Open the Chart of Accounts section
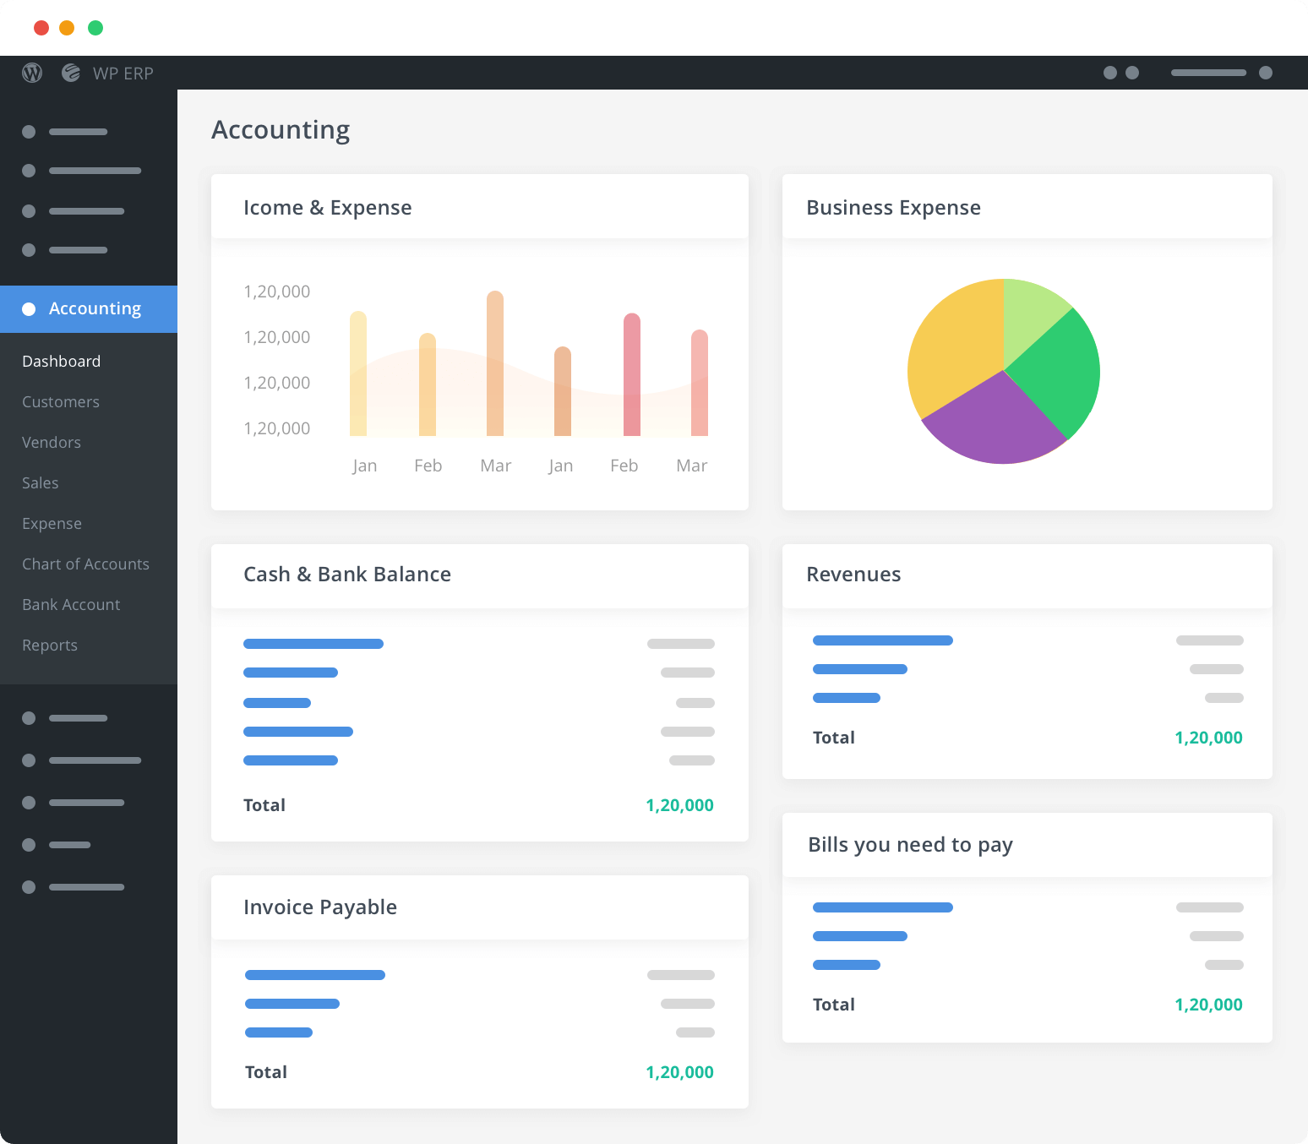This screenshot has height=1144, width=1308. click(x=85, y=564)
